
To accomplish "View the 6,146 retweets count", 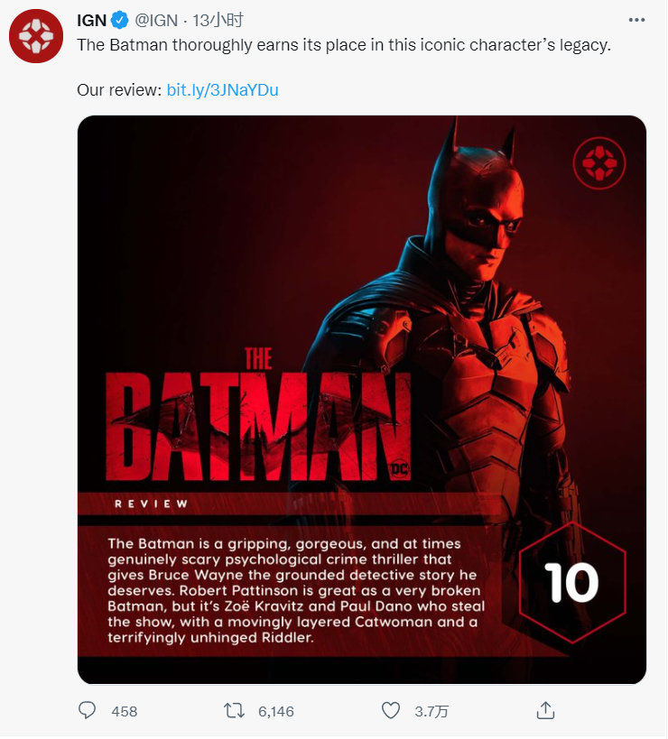I will [x=276, y=711].
